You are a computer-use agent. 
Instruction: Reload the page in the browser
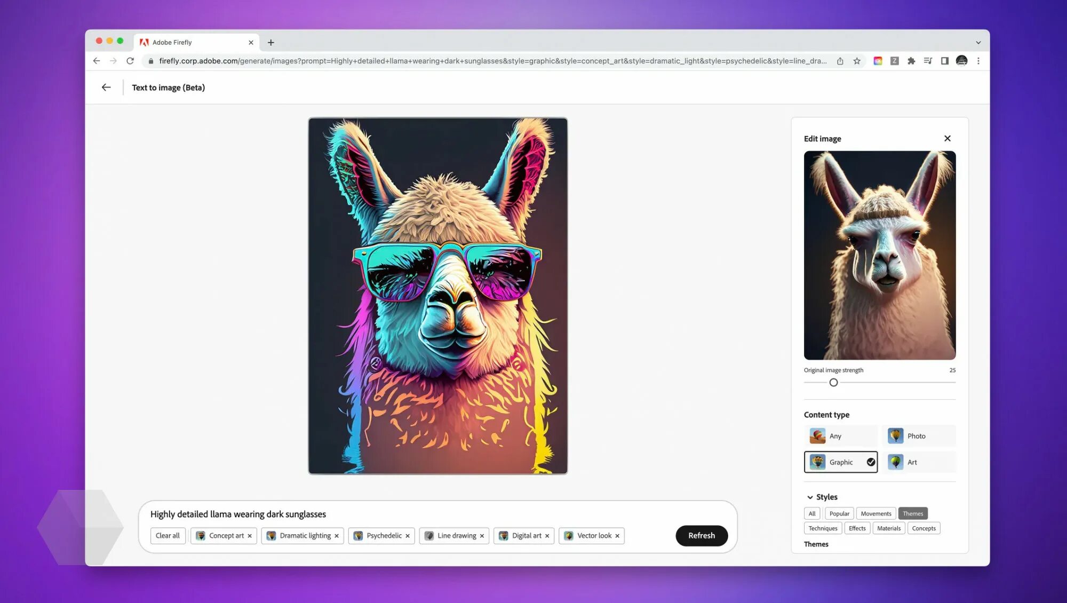[x=130, y=61]
